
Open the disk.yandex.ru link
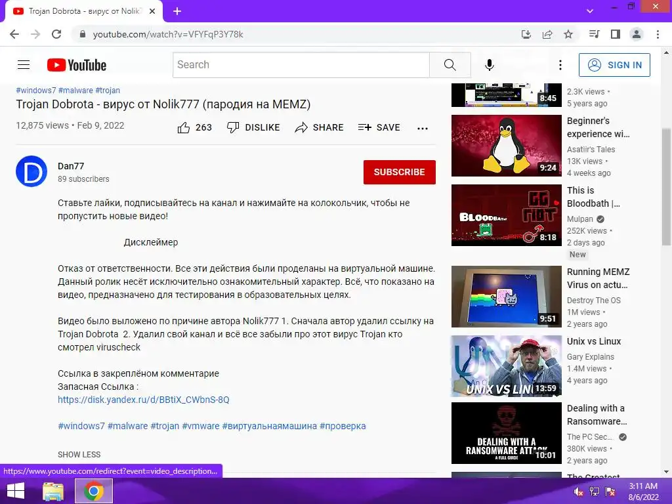pos(144,400)
